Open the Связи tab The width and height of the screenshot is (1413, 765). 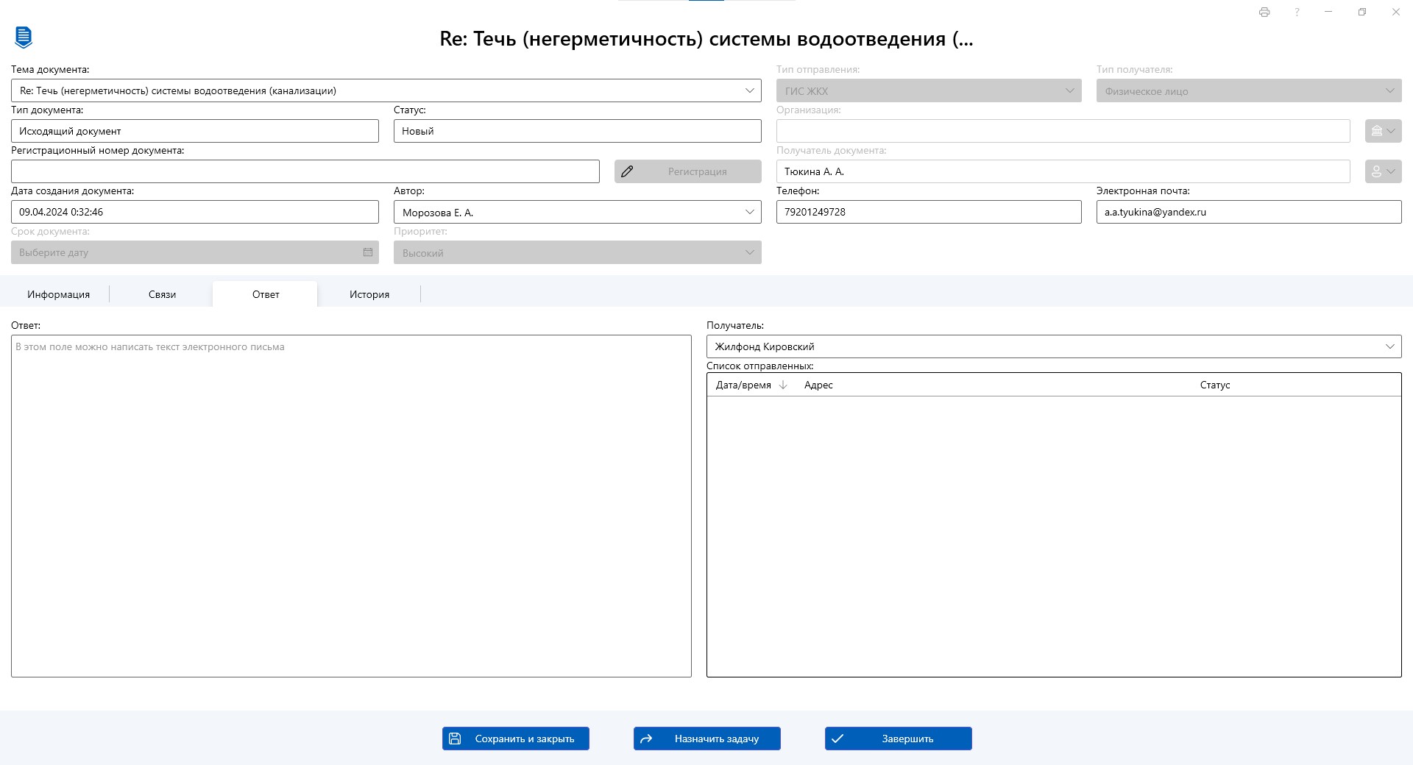162,294
